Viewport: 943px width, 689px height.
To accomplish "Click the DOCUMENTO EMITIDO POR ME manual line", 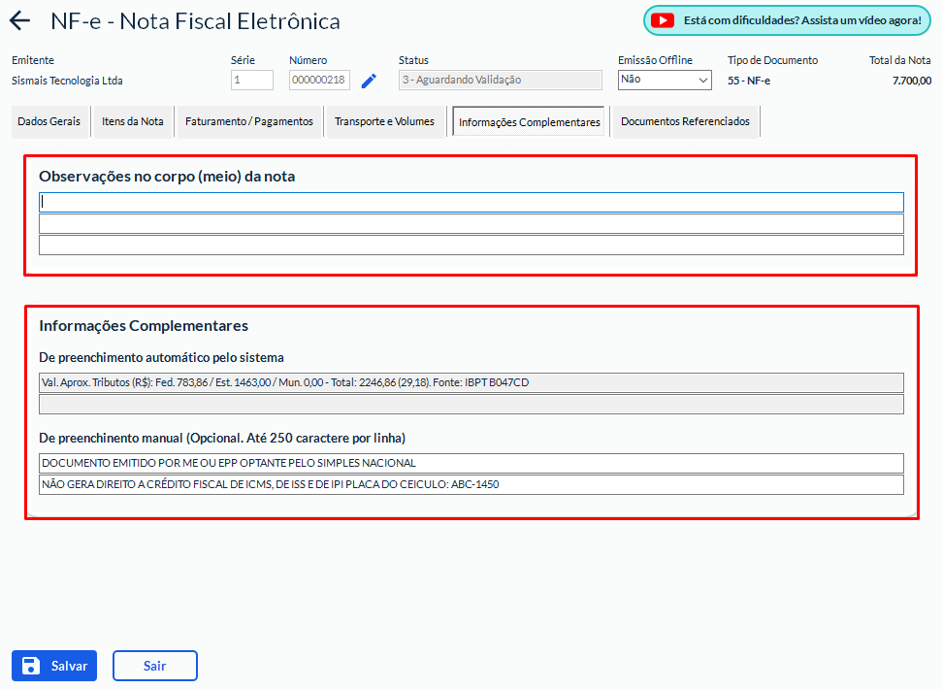I will [471, 463].
